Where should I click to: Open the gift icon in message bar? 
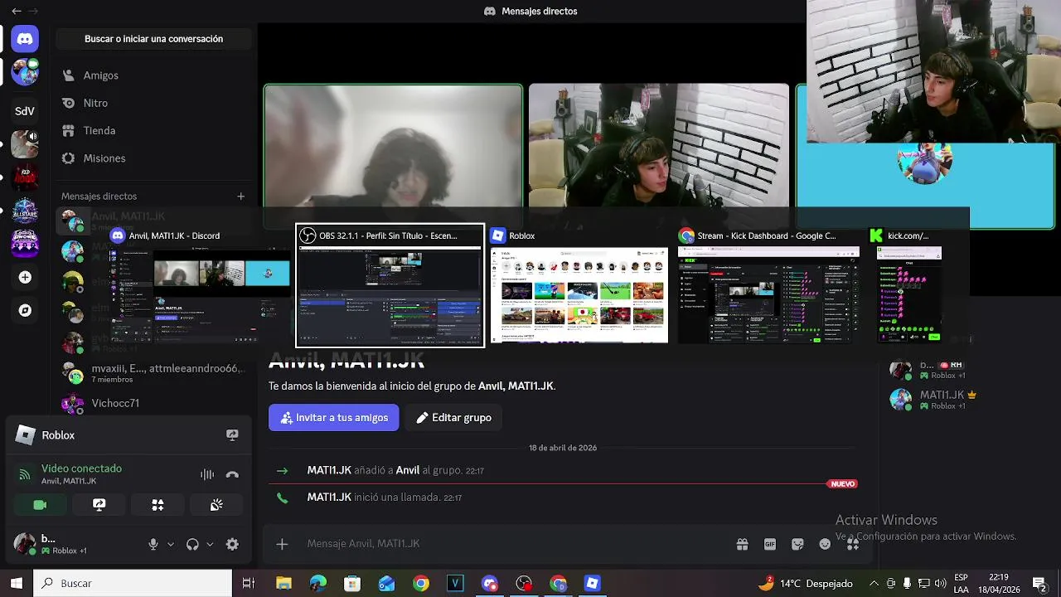point(742,544)
